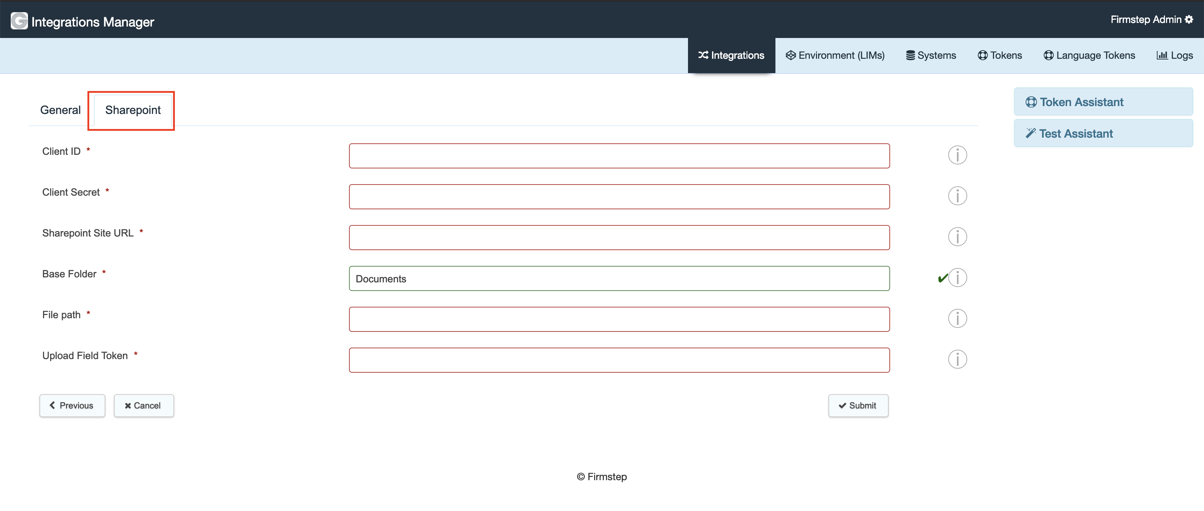Click info icon for Sharepoint Site URL

(x=957, y=237)
